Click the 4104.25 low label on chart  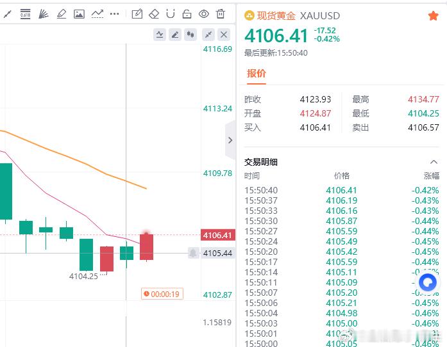point(83,276)
